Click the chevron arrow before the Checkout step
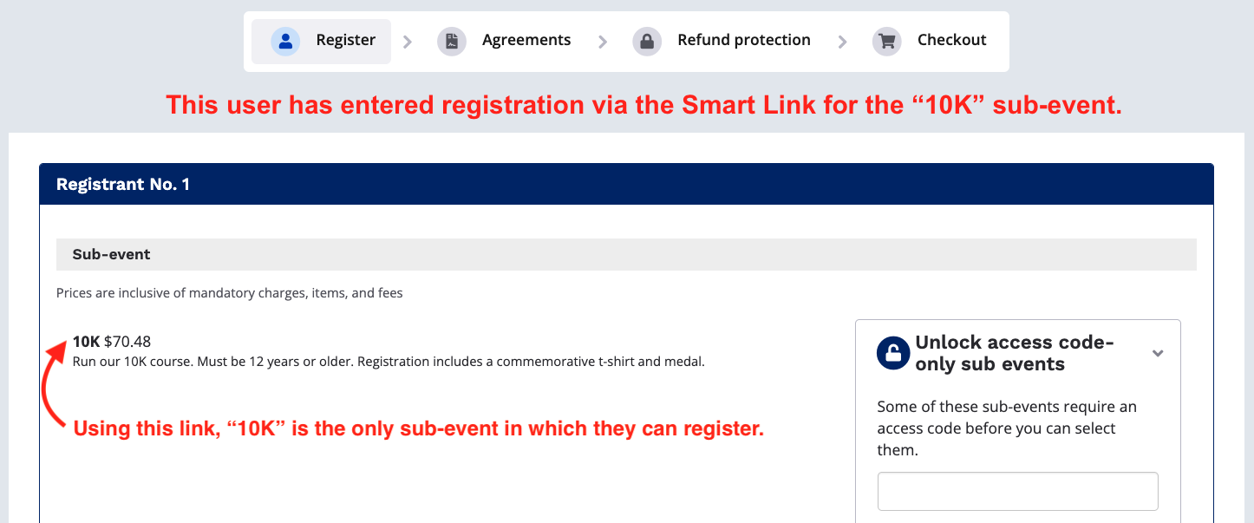 pos(842,42)
